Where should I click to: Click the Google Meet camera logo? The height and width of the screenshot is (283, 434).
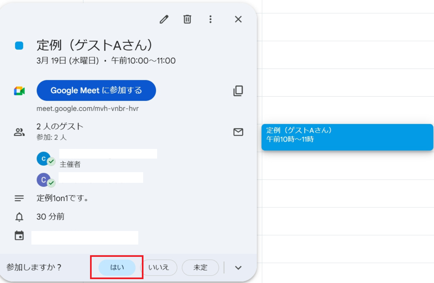(19, 91)
